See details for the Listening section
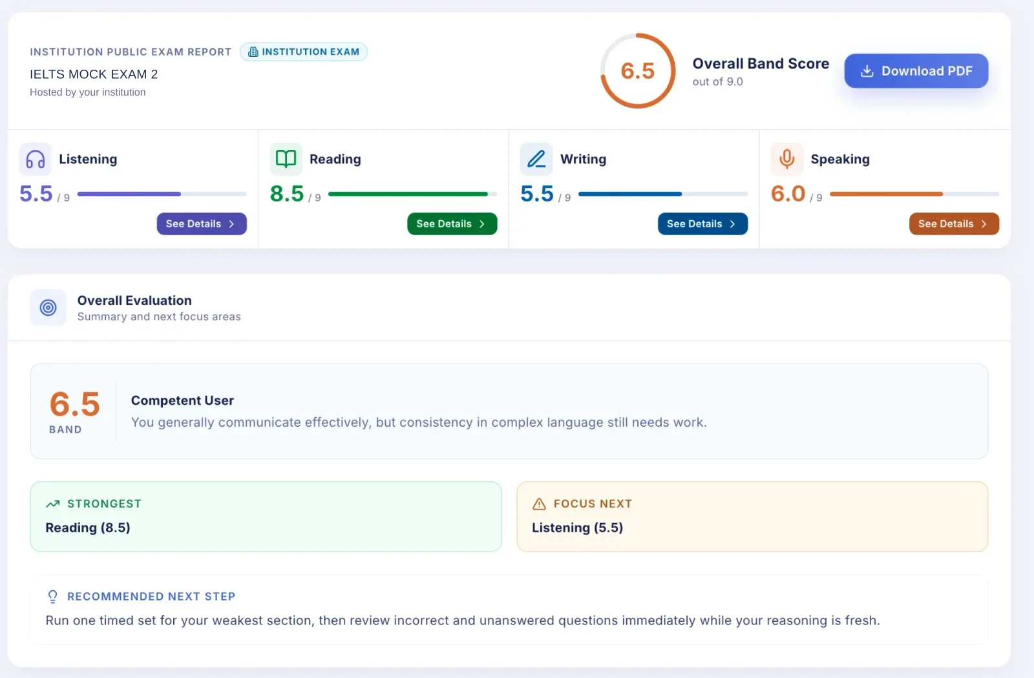Image resolution: width=1034 pixels, height=678 pixels. (202, 223)
